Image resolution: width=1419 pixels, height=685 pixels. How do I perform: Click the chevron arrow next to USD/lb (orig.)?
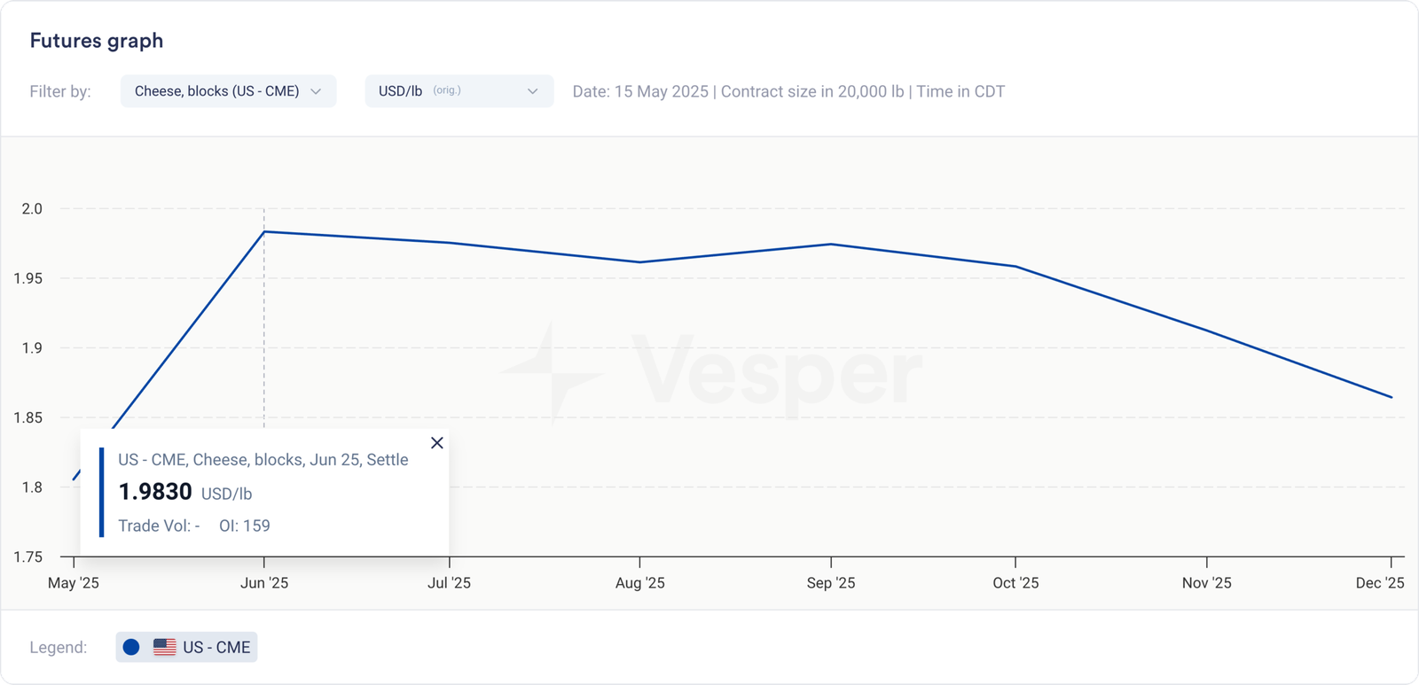532,91
